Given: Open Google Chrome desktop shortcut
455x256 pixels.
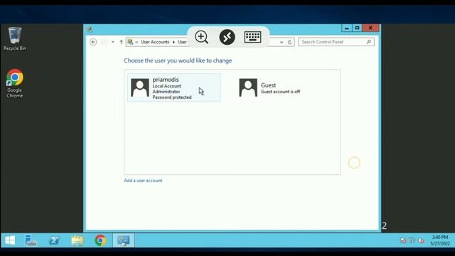Looking at the screenshot, I should 14,84.
